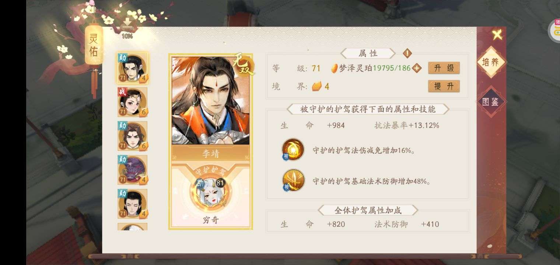Select the 战 female character avatar
The image size is (560, 265).
tap(133, 102)
